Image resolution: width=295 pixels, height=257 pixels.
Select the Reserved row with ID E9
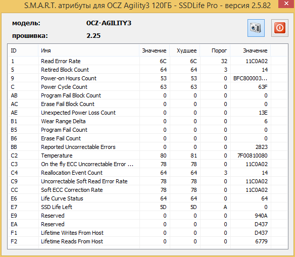pos(147,216)
